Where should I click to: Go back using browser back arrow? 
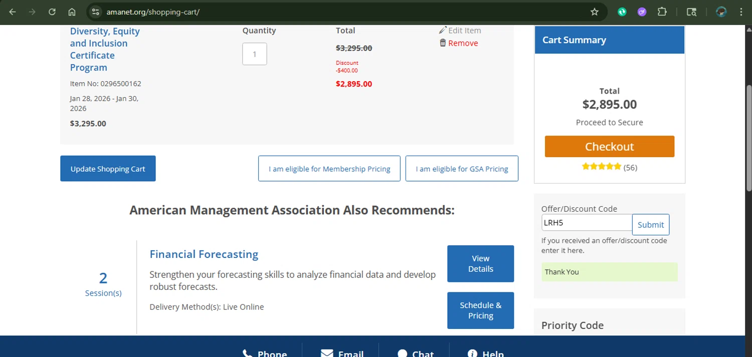pyautogui.click(x=13, y=12)
